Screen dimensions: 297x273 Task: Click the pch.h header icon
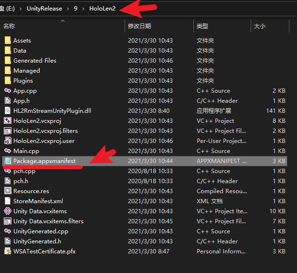coord(8,181)
